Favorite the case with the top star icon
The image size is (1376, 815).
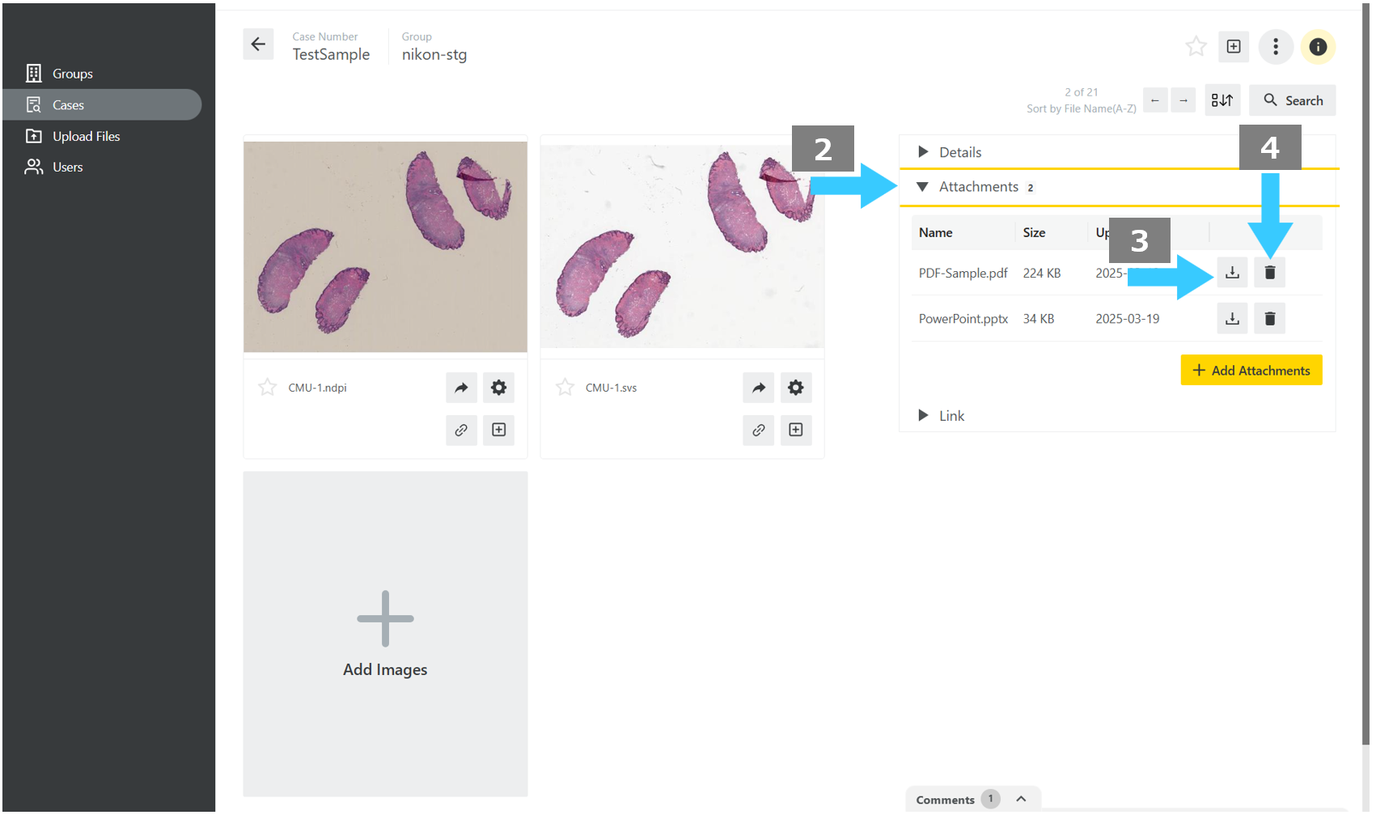[x=1196, y=47]
